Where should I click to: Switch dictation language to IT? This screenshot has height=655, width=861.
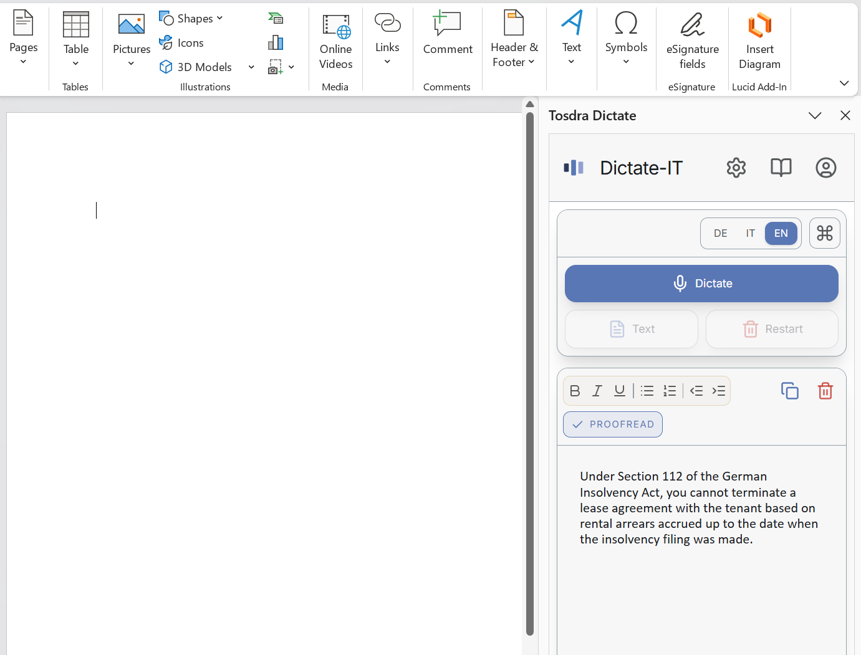751,233
